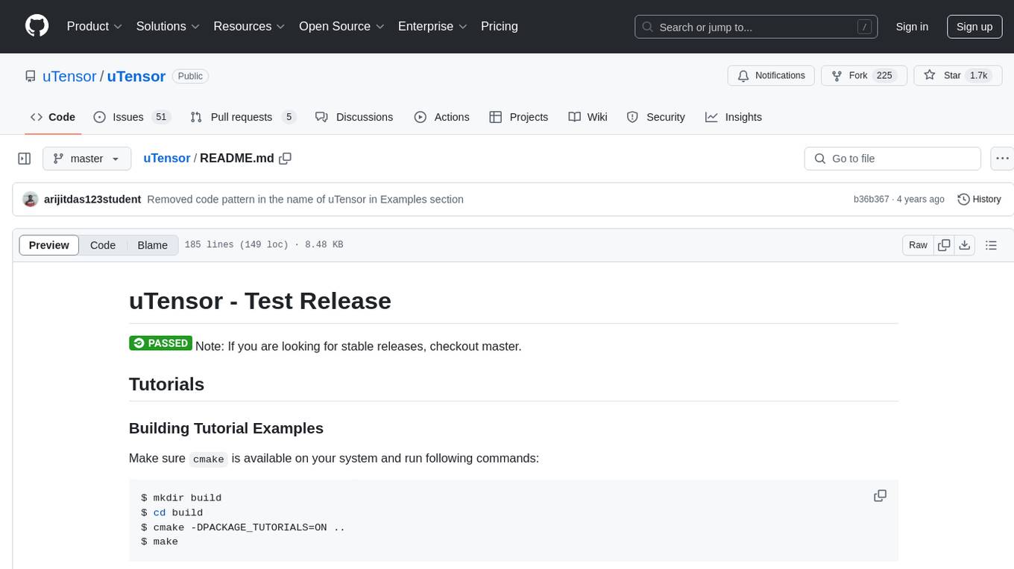Open the Projects tab

519,117
